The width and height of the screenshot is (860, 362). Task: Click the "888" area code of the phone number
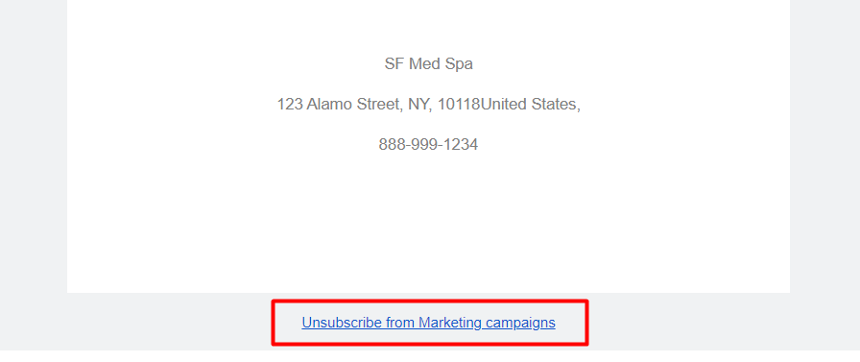coord(392,145)
